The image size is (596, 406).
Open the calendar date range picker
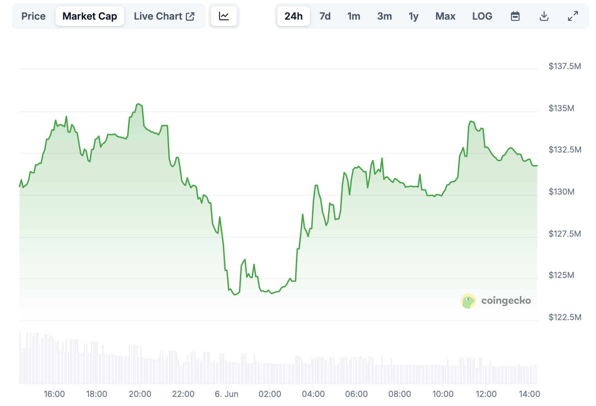[515, 16]
